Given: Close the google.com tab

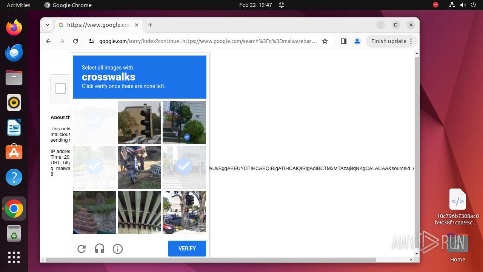Looking at the screenshot, I should [x=137, y=25].
